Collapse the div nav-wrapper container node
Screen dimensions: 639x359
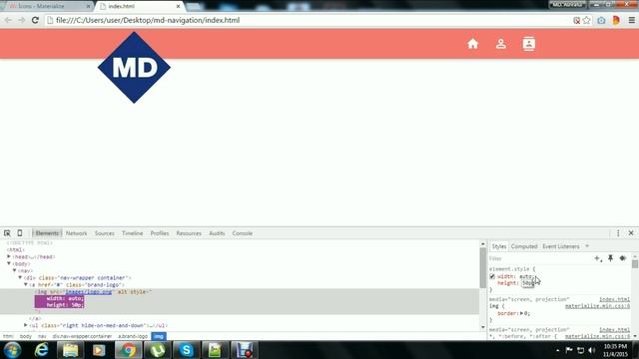pos(20,277)
